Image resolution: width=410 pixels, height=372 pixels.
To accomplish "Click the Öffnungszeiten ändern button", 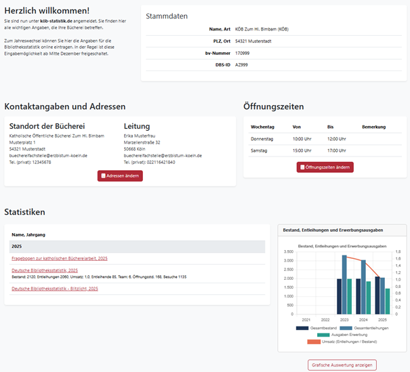I will (325, 167).
